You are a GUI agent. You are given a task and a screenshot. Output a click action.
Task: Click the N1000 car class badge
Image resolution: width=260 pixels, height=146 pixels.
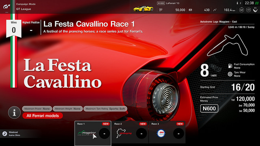click(161, 3)
